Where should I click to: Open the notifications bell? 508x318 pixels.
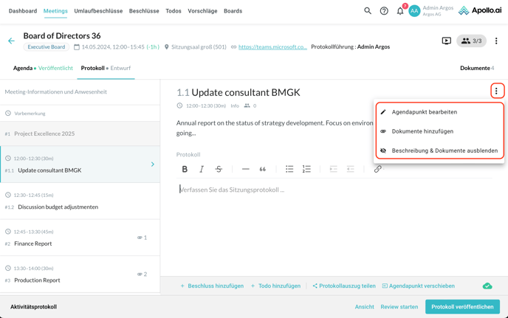[x=400, y=11]
